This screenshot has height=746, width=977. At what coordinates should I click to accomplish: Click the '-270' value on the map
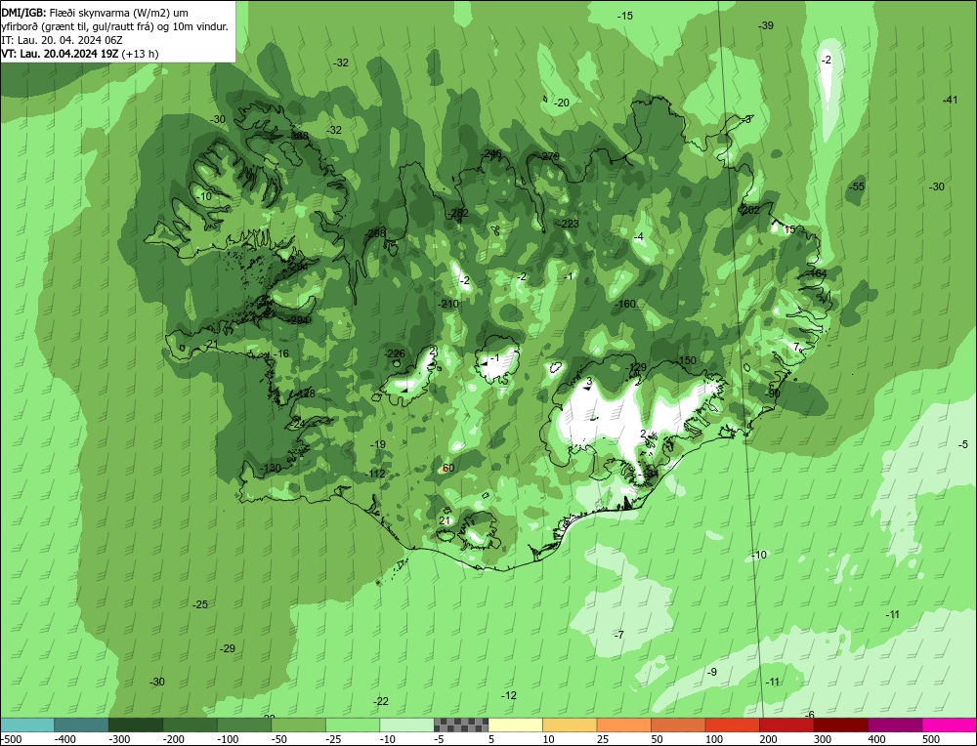tap(549, 156)
